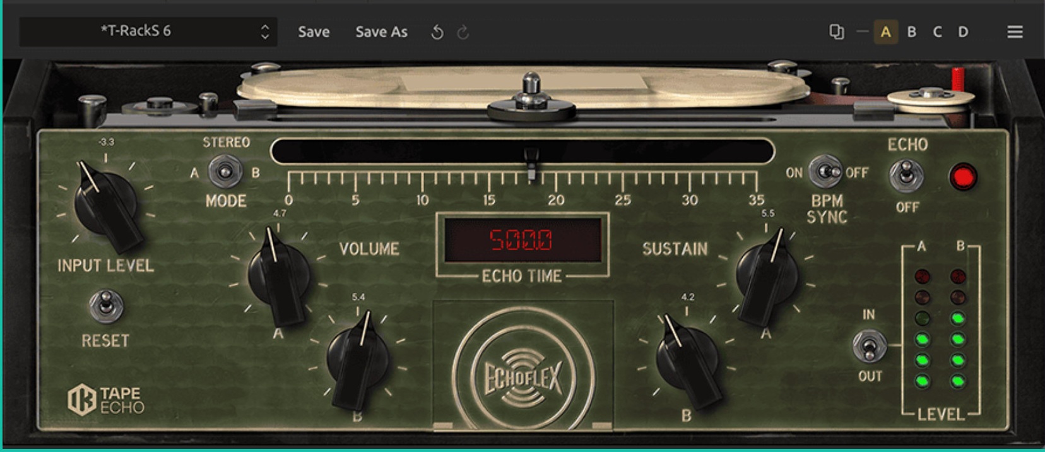Select preset slot C

pos(937,32)
